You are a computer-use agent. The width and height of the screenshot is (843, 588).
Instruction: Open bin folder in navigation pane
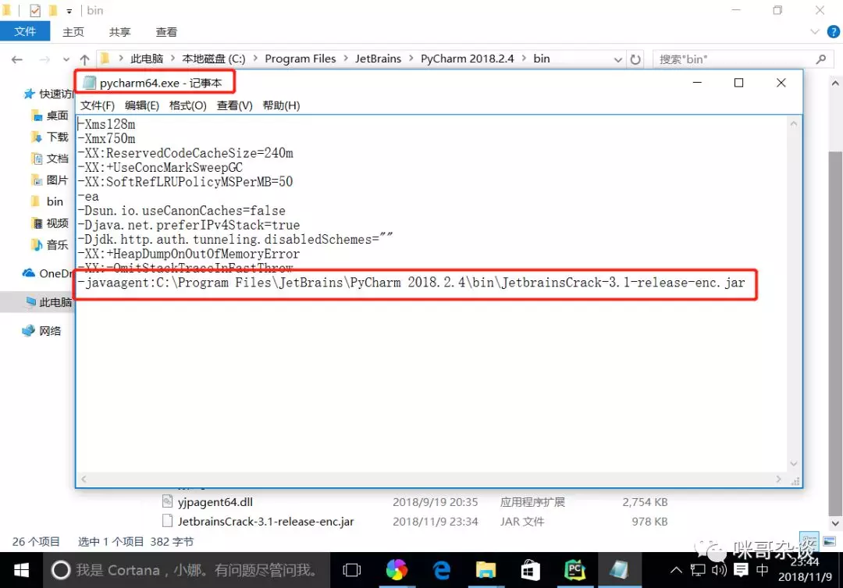[48, 201]
